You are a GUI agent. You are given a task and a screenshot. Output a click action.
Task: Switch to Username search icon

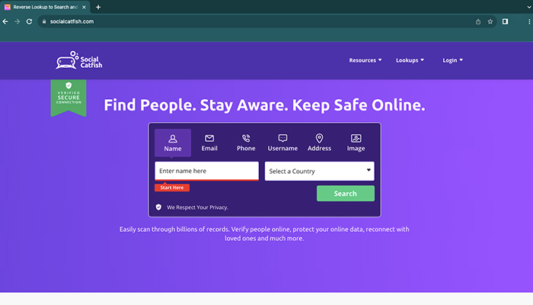[x=282, y=138]
